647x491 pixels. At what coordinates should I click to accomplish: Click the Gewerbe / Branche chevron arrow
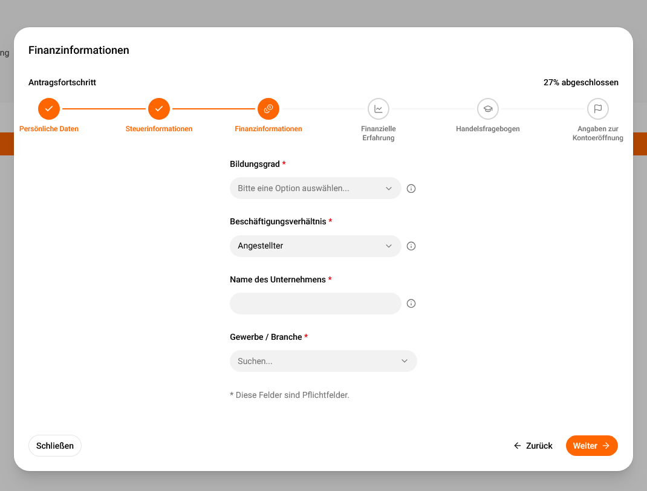(x=405, y=361)
